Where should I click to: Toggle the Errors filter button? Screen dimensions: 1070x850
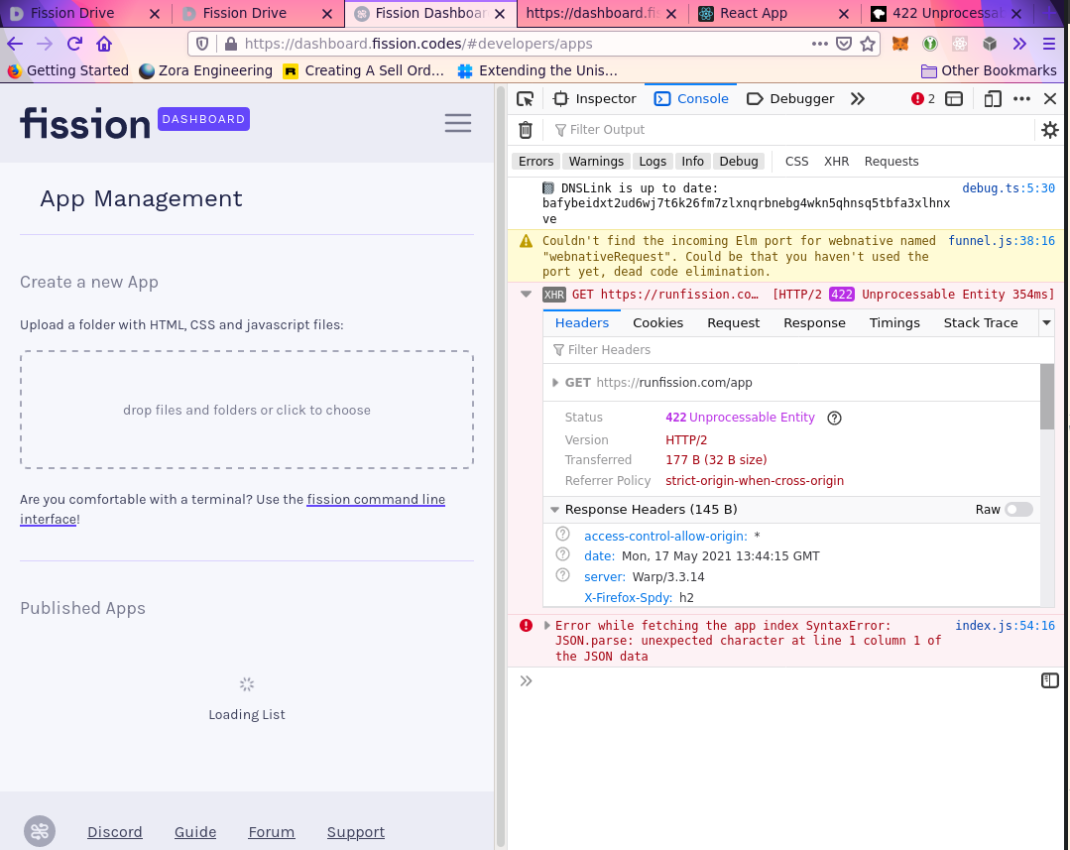[535, 161]
